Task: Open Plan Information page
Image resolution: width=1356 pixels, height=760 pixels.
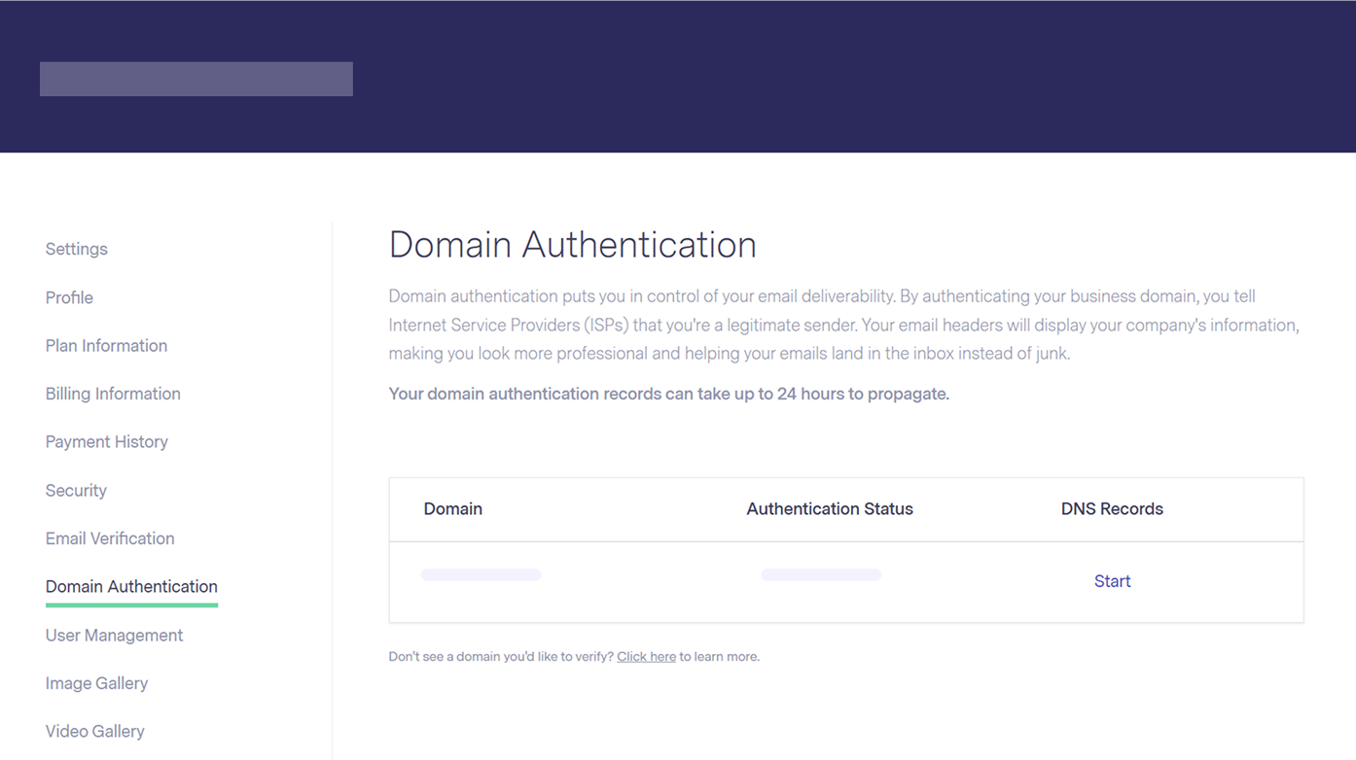Action: click(106, 346)
